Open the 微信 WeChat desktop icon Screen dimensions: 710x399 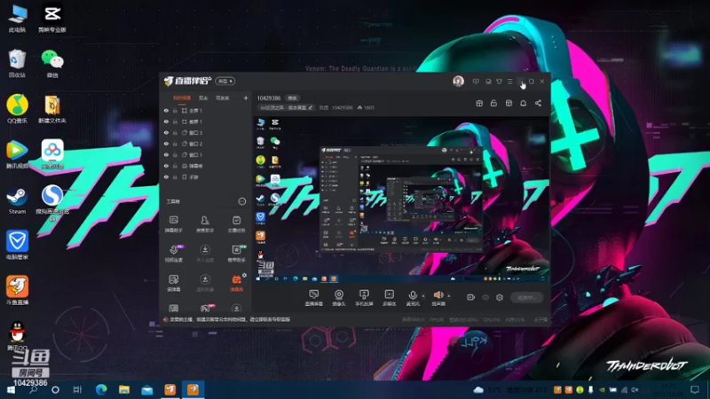[52, 63]
